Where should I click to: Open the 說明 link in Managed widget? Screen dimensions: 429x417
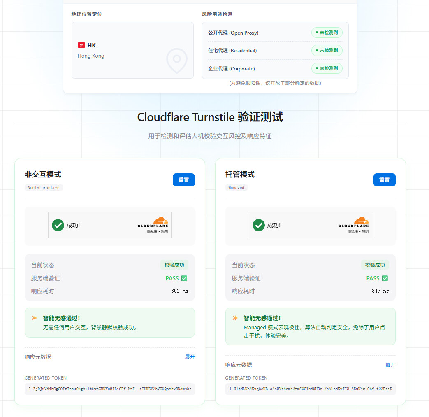click(x=365, y=232)
